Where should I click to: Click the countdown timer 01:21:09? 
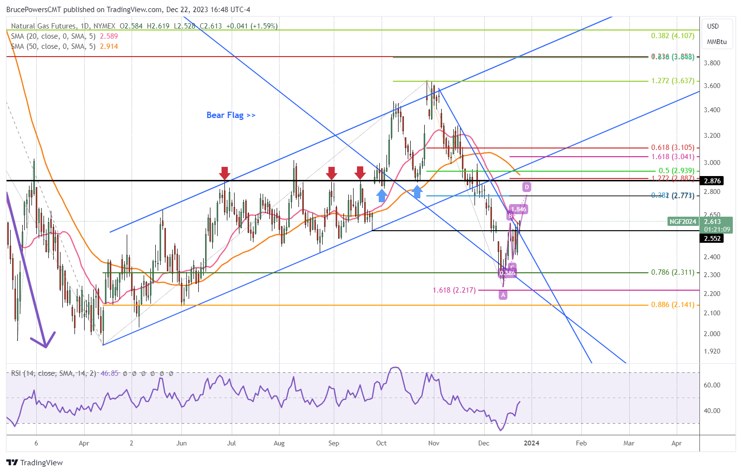(716, 229)
